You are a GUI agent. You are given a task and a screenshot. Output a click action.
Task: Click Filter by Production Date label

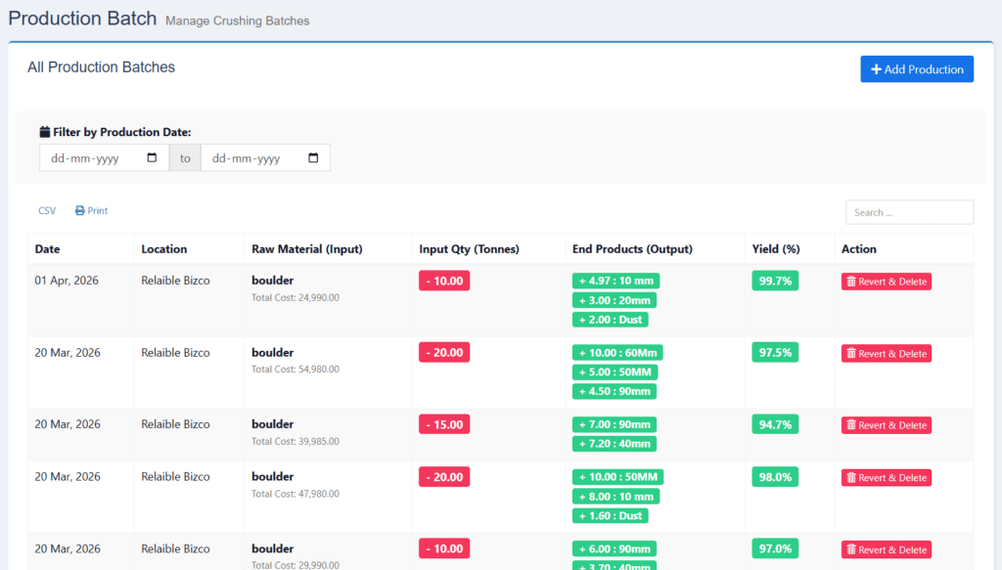pyautogui.click(x=115, y=132)
